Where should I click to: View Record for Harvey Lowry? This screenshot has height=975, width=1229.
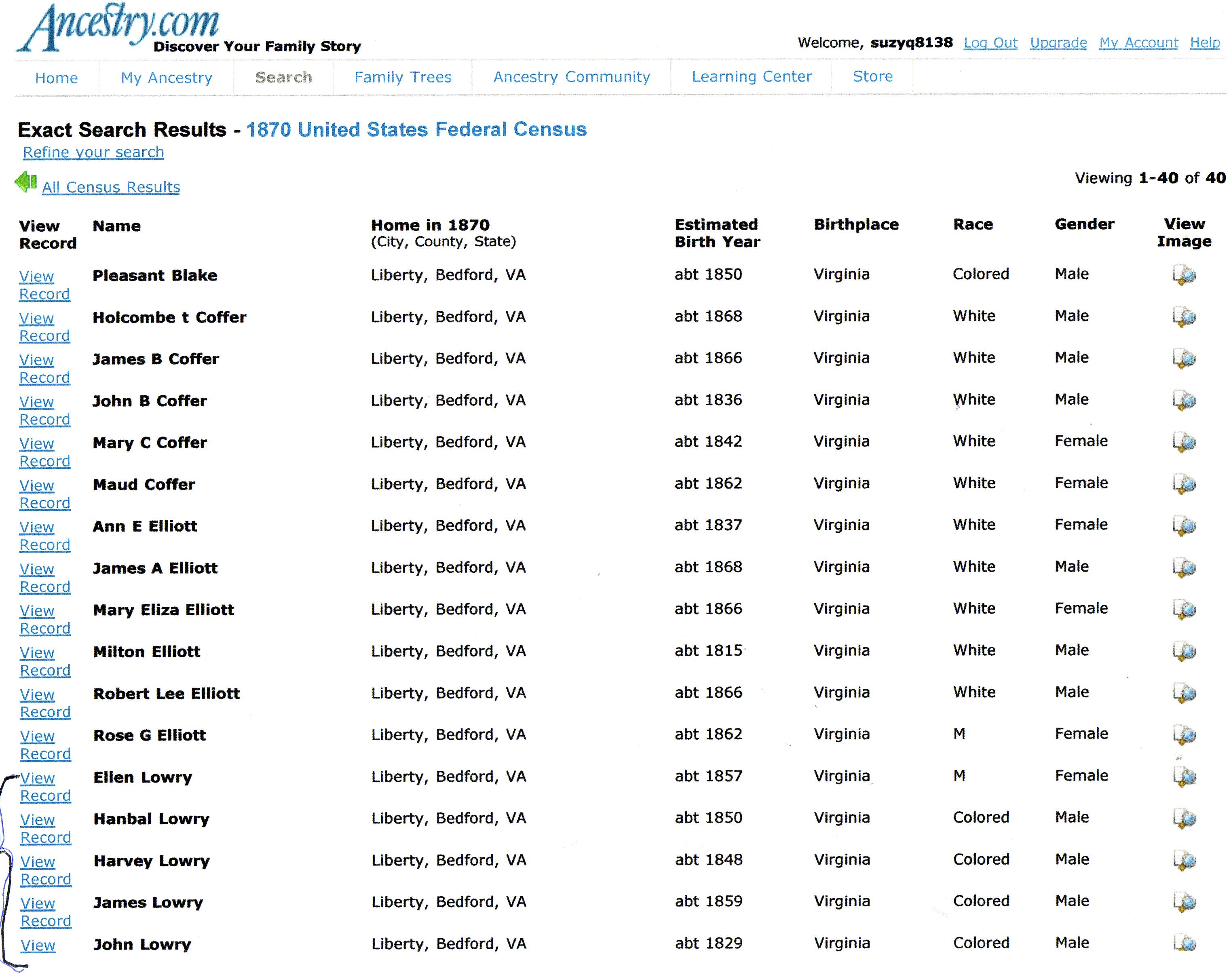click(46, 870)
